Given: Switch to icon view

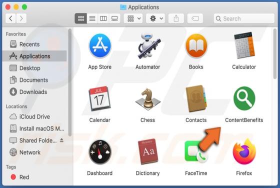Looking at the screenshot, I should pyautogui.click(x=80, y=18).
